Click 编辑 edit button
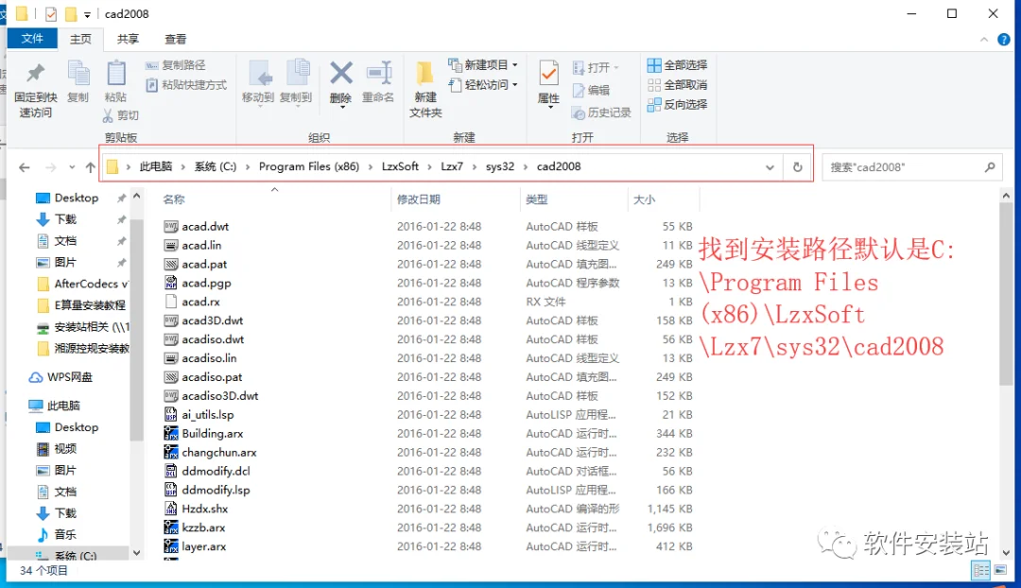The image size is (1021, 588). click(x=591, y=90)
